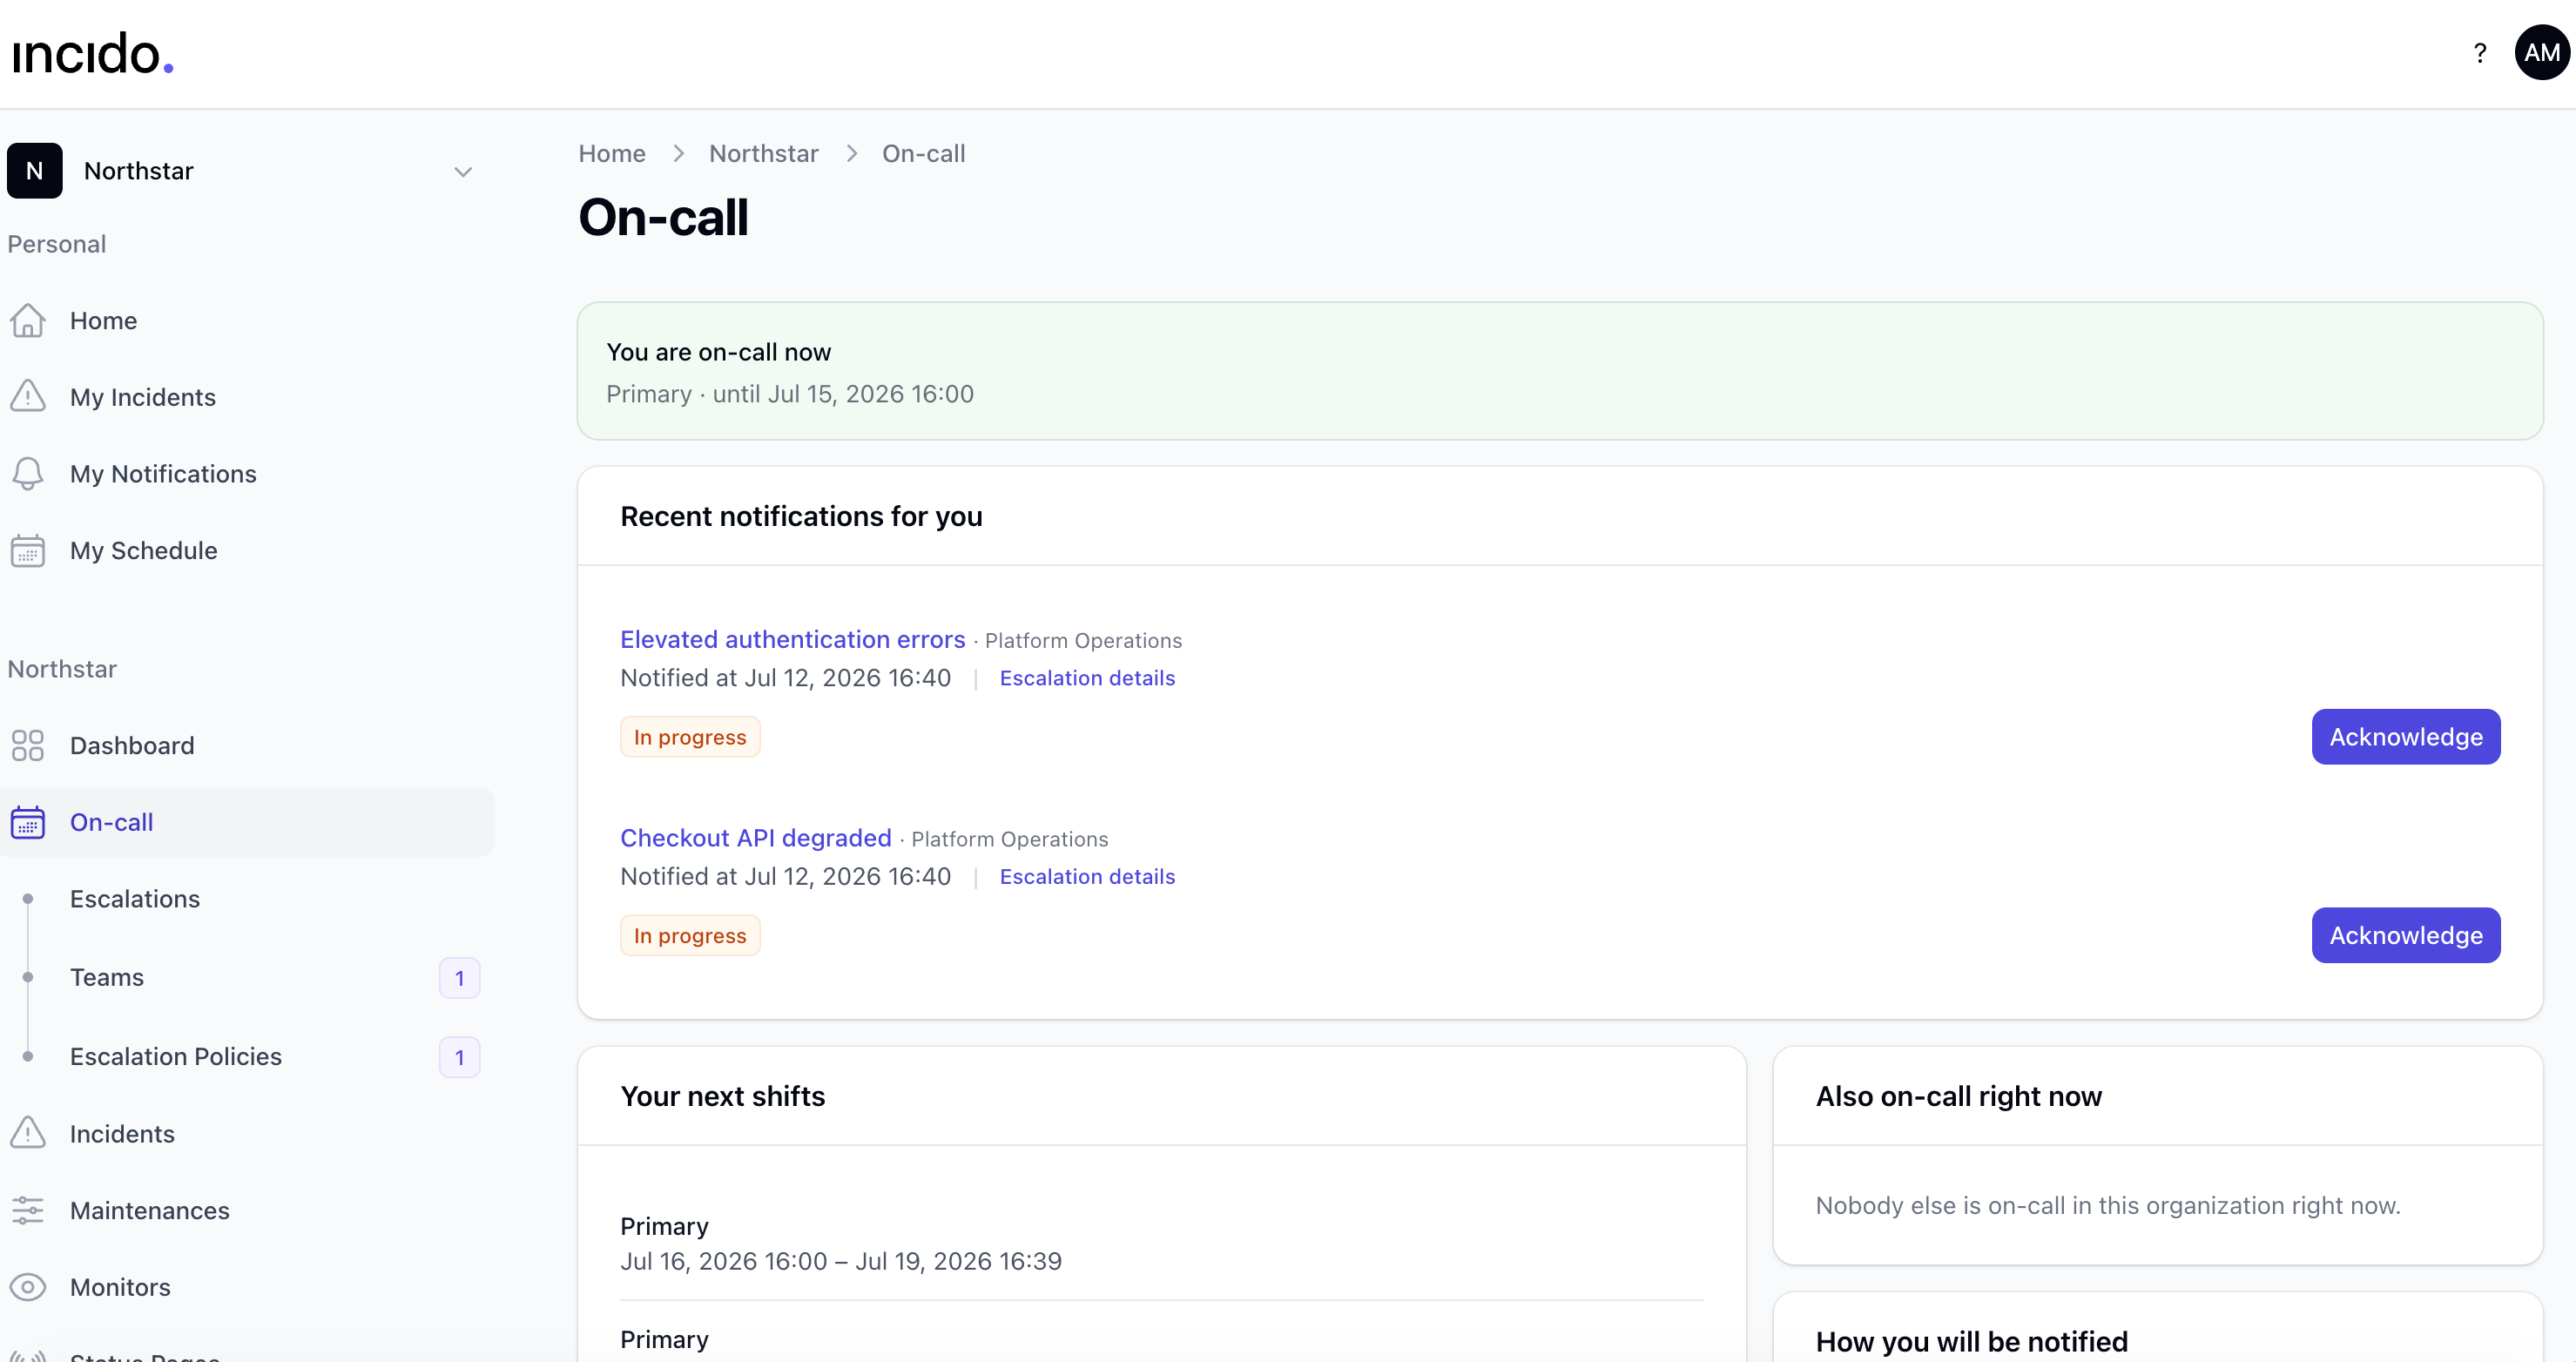The width and height of the screenshot is (2576, 1362).
Task: Click In progress badge under Elevated authentication errors
Action: point(690,737)
